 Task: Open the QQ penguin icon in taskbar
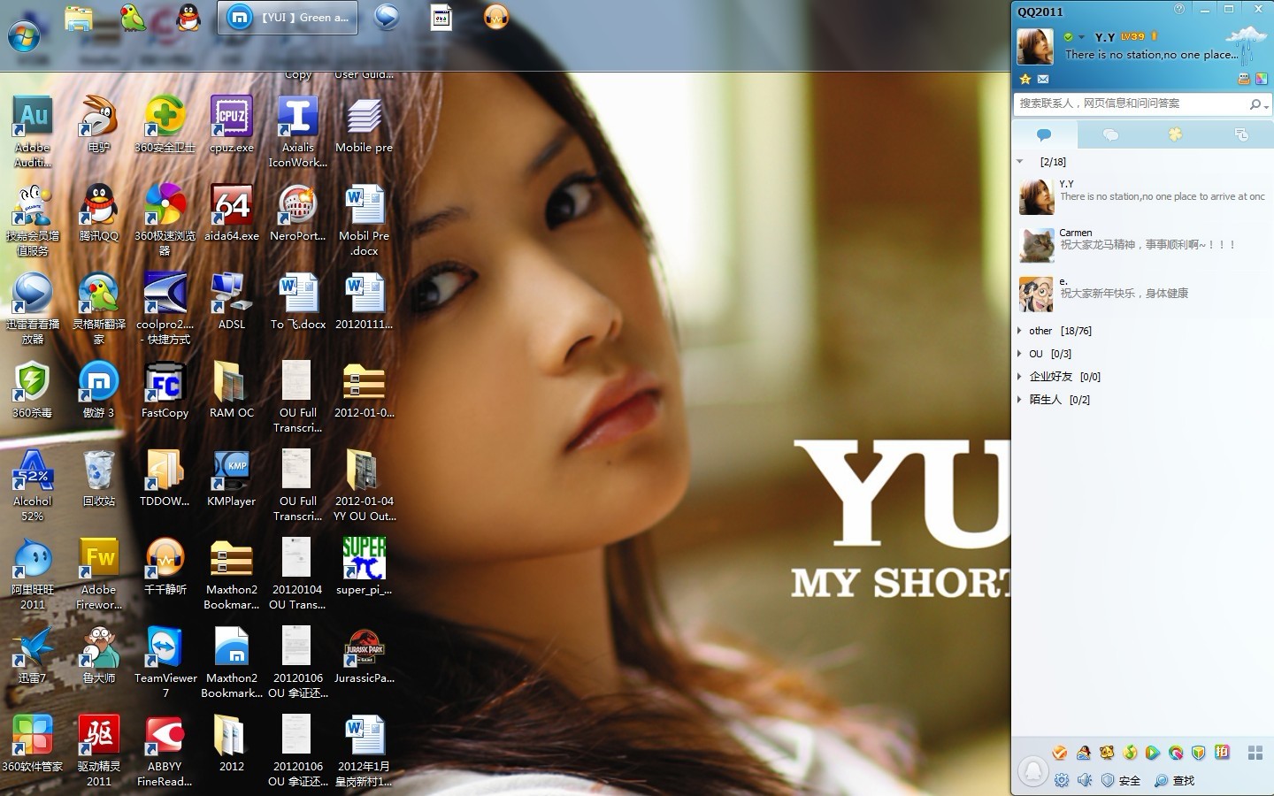188,17
